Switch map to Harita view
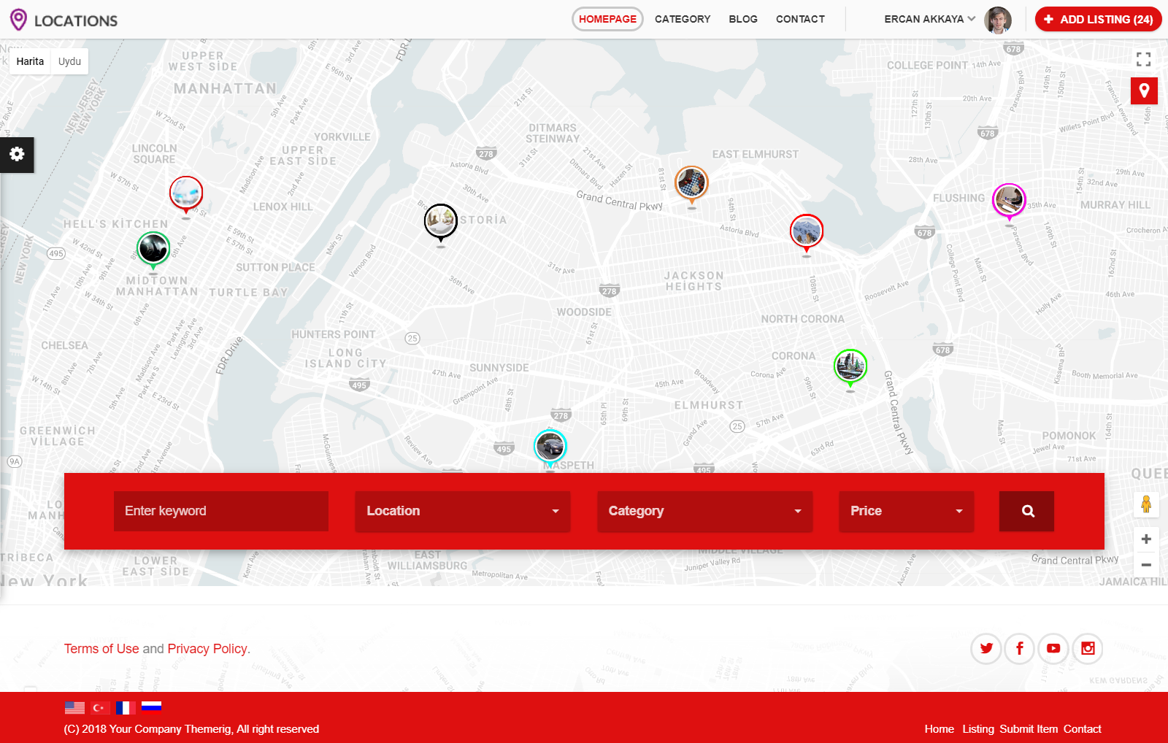 tap(30, 61)
